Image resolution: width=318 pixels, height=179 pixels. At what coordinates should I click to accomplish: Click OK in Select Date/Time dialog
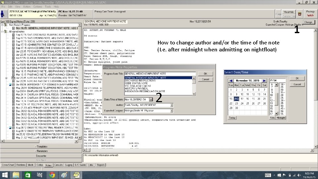click(297, 78)
